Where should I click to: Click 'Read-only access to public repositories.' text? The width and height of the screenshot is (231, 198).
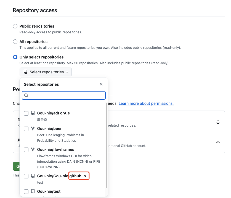(x=51, y=32)
